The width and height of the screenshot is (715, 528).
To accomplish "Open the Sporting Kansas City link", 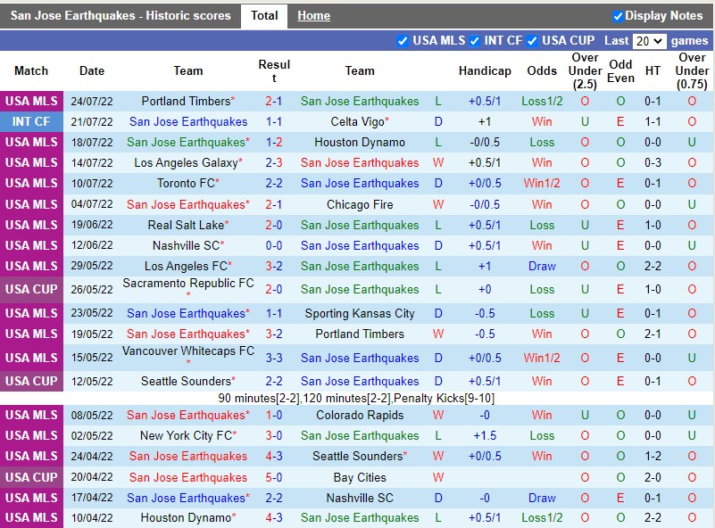I will pyautogui.click(x=360, y=313).
